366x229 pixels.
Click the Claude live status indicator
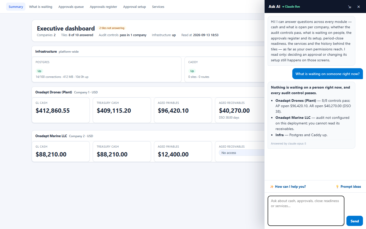291,7
